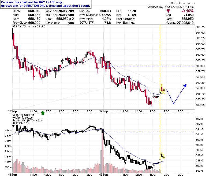Click the yellow highlighted QQQ candles

(x=162, y=156)
